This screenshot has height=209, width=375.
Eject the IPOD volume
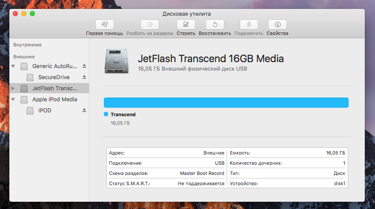(84, 110)
